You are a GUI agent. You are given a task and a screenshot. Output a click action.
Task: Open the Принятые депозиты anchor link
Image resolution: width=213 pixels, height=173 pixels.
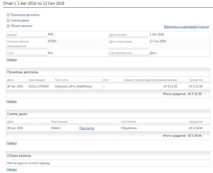25,15
